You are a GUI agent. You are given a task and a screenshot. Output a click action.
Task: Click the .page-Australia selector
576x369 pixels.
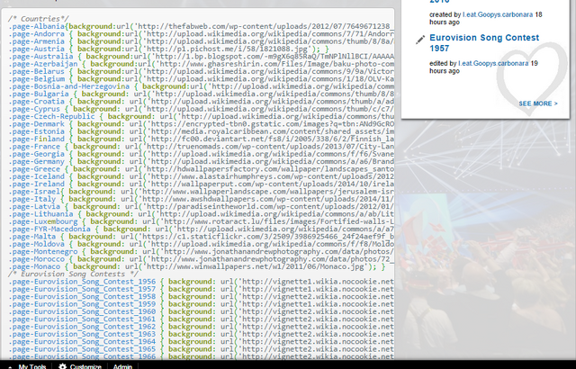[x=40, y=57]
